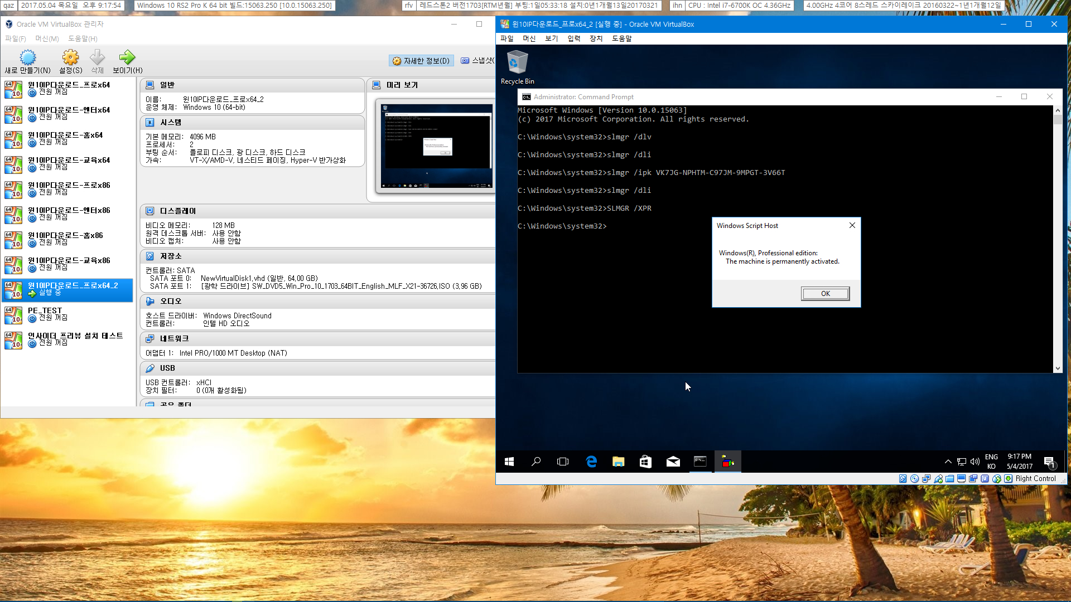
Task: Open the guest Windows Start menu
Action: click(x=509, y=462)
